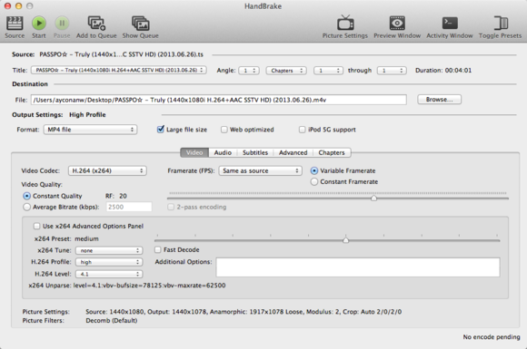The width and height of the screenshot is (527, 349).
Task: Click the RF quality slider handle
Action: point(373,199)
